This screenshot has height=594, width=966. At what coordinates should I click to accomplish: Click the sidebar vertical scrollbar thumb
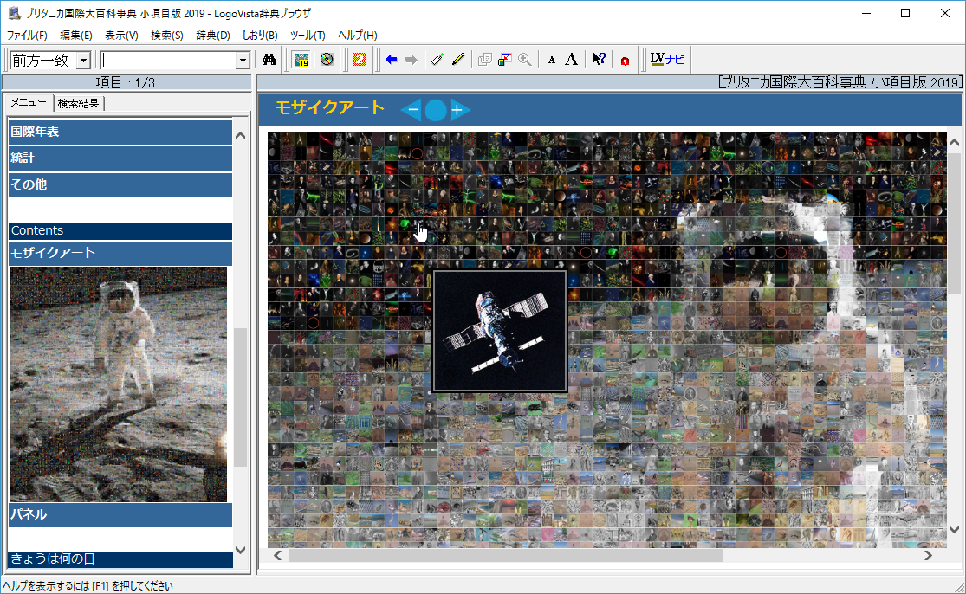click(x=240, y=397)
